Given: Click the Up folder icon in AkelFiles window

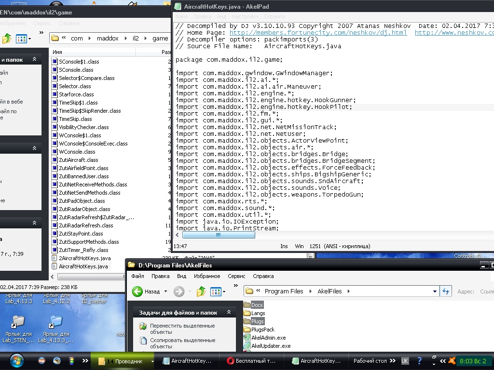Looking at the screenshot, I should (x=201, y=291).
